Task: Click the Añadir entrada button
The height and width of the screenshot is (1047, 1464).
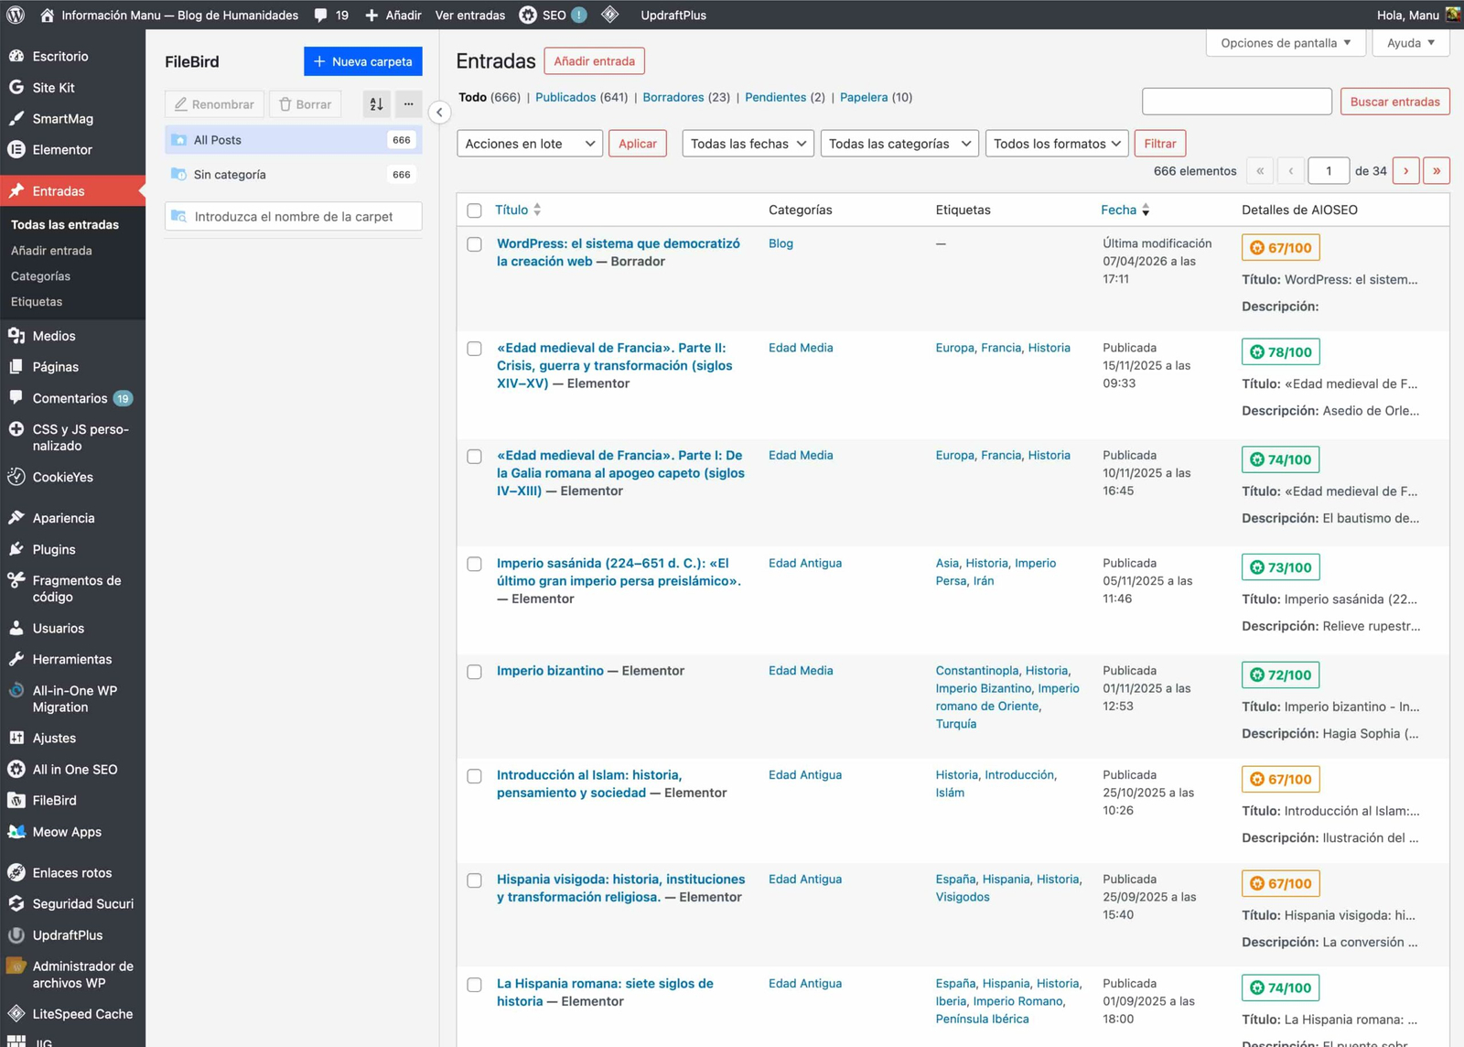Action: 594,61
